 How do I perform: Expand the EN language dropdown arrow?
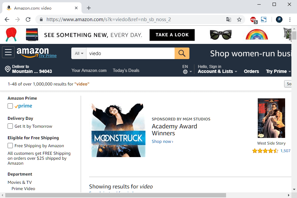[x=191, y=72]
